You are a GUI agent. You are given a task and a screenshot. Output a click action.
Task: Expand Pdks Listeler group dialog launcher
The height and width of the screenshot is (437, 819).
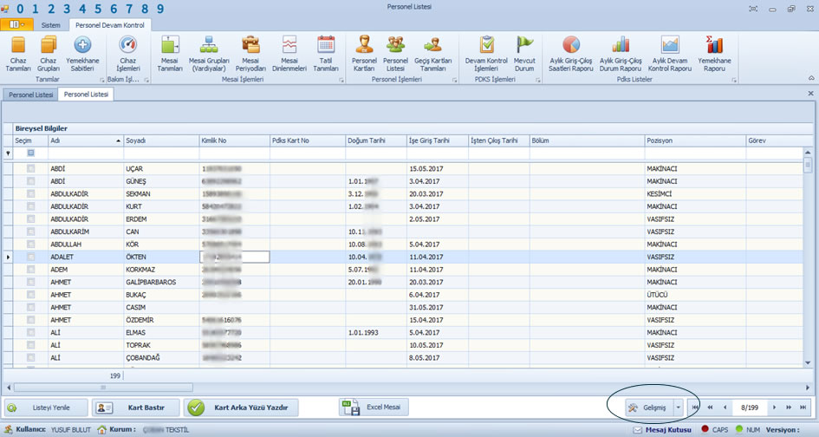[734, 80]
